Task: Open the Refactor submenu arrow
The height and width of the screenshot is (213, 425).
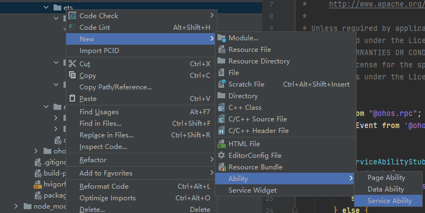Action: [x=212, y=159]
